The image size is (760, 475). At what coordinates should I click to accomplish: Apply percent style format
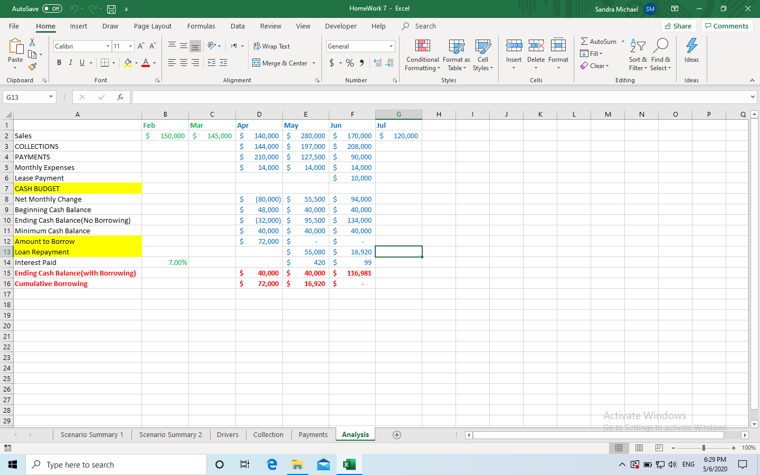pos(350,63)
